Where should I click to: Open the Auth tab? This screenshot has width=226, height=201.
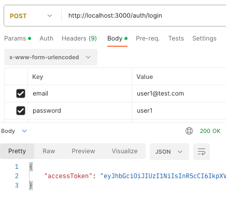coord(47,38)
